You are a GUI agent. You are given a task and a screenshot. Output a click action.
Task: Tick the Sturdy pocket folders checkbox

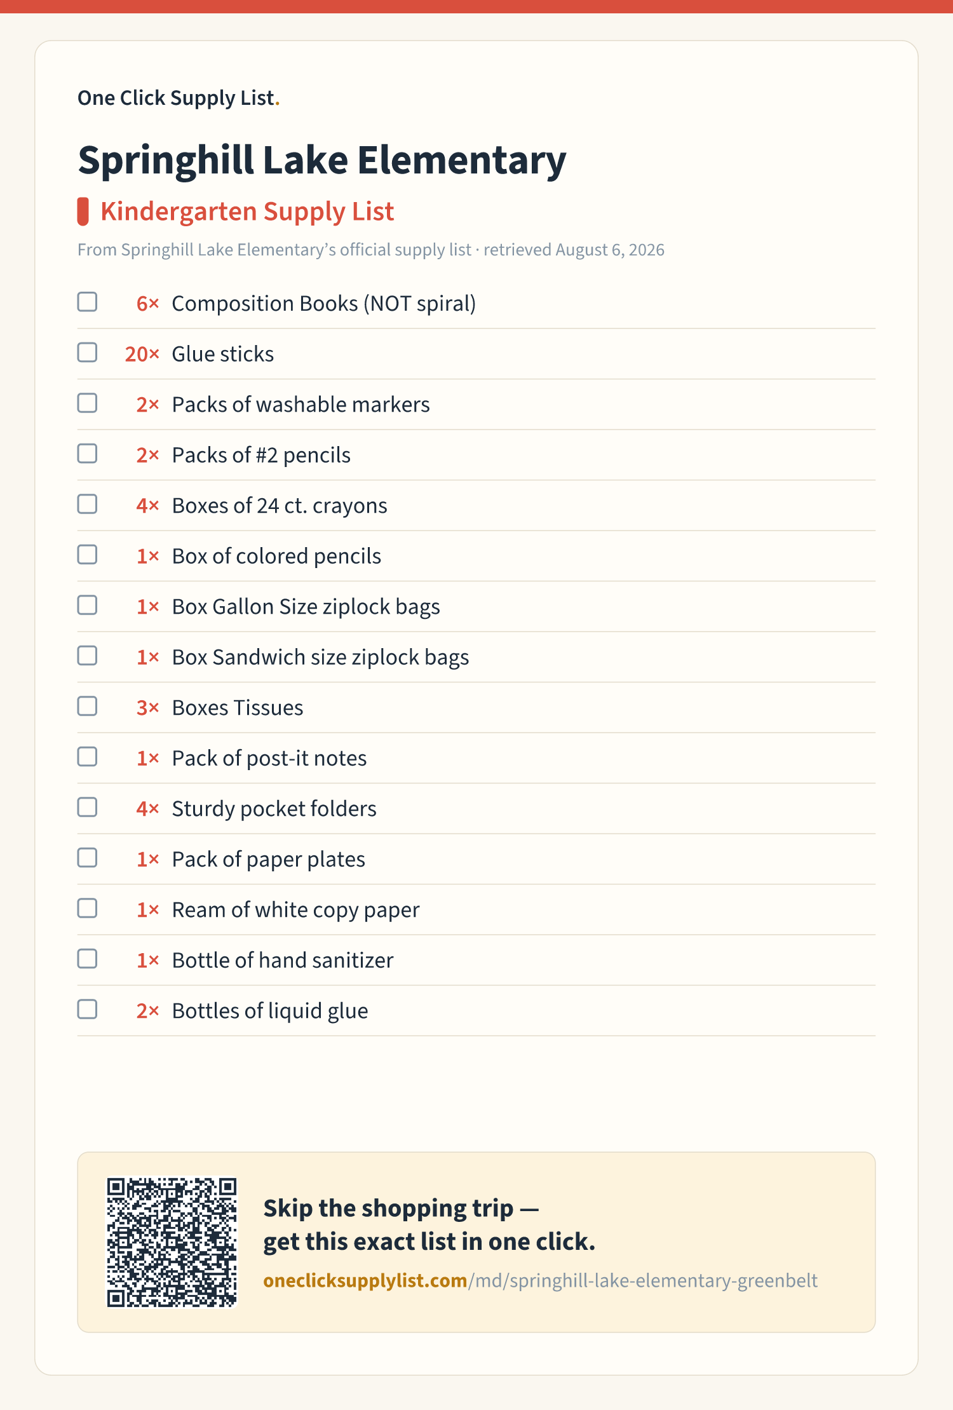(87, 807)
